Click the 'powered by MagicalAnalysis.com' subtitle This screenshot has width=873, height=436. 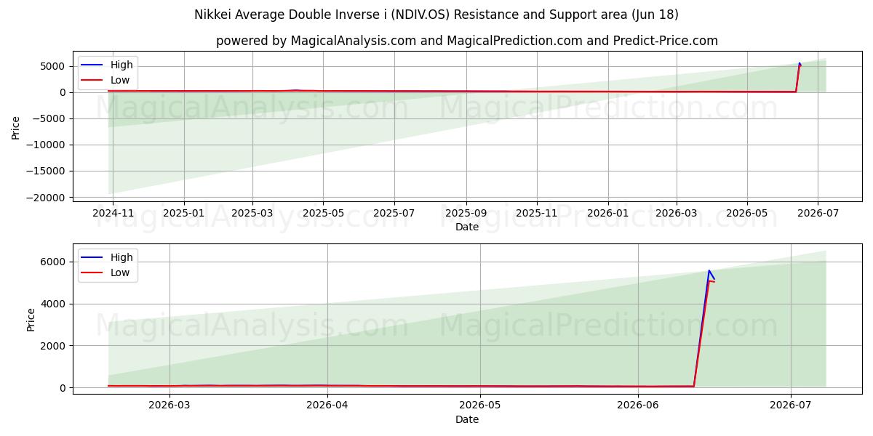pyautogui.click(x=467, y=41)
